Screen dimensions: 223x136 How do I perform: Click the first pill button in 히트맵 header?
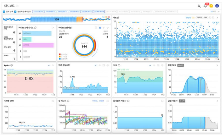tap(199, 18)
